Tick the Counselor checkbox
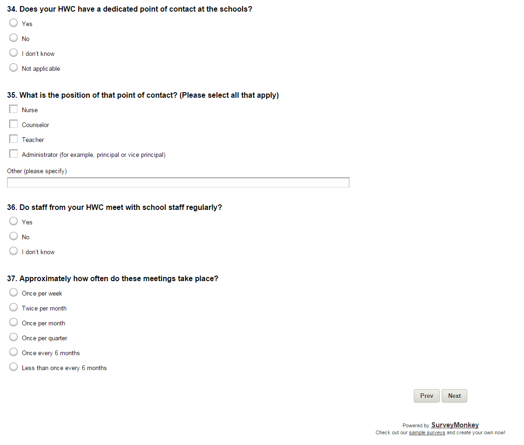This screenshot has width=524, height=445. click(13, 124)
